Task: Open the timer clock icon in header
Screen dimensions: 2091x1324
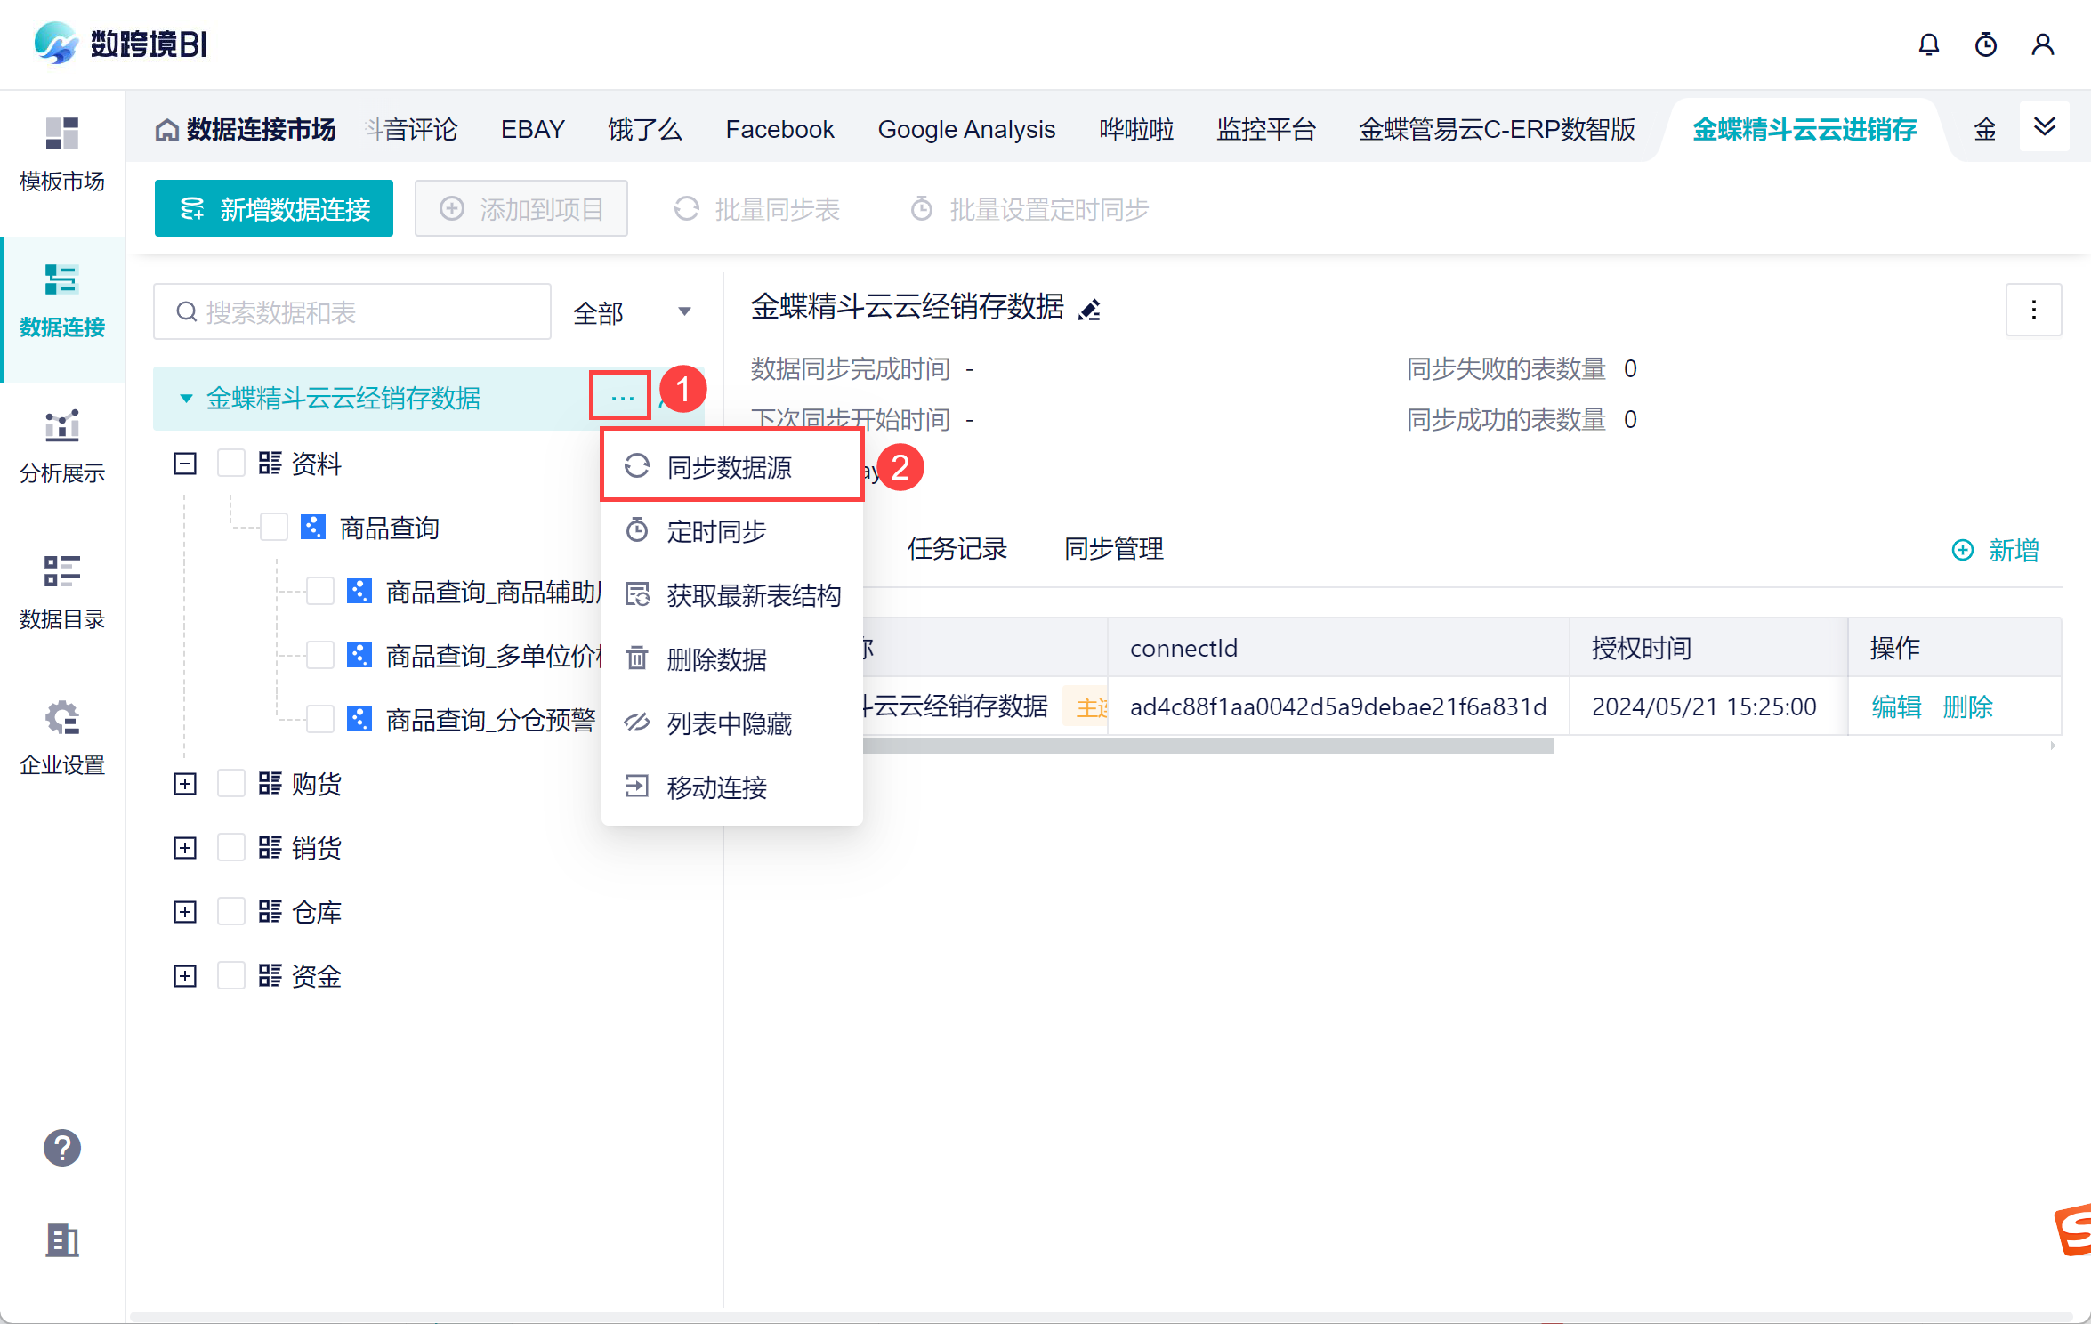Action: click(1985, 44)
